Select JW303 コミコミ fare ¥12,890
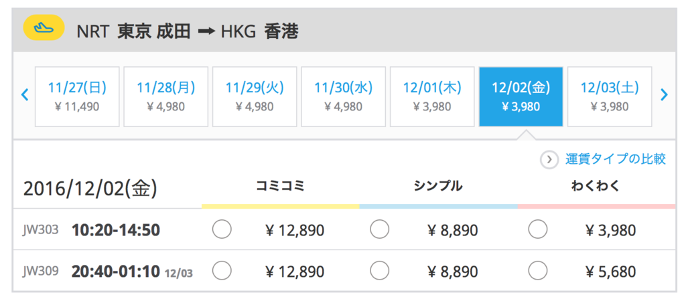The height and width of the screenshot is (307, 686). 222,229
